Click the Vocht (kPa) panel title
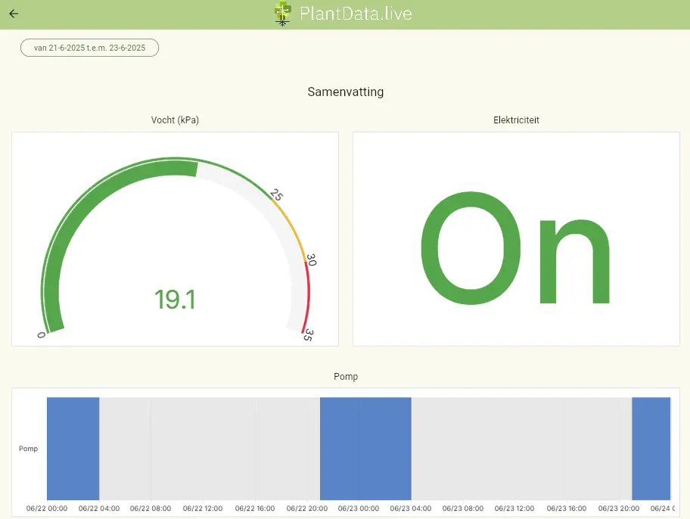 175,120
